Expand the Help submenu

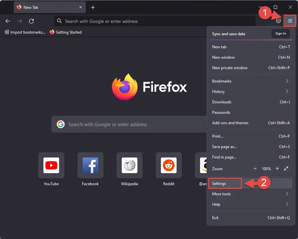click(251, 204)
